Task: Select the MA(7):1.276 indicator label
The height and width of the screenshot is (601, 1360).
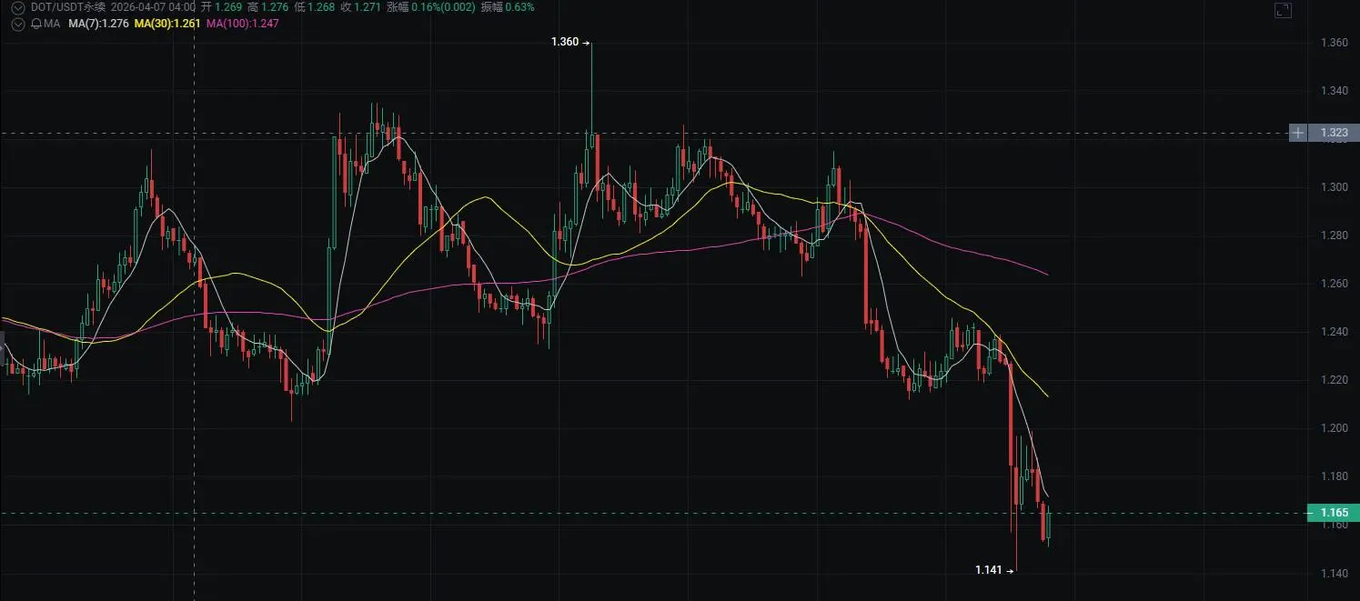Action: click(98, 24)
